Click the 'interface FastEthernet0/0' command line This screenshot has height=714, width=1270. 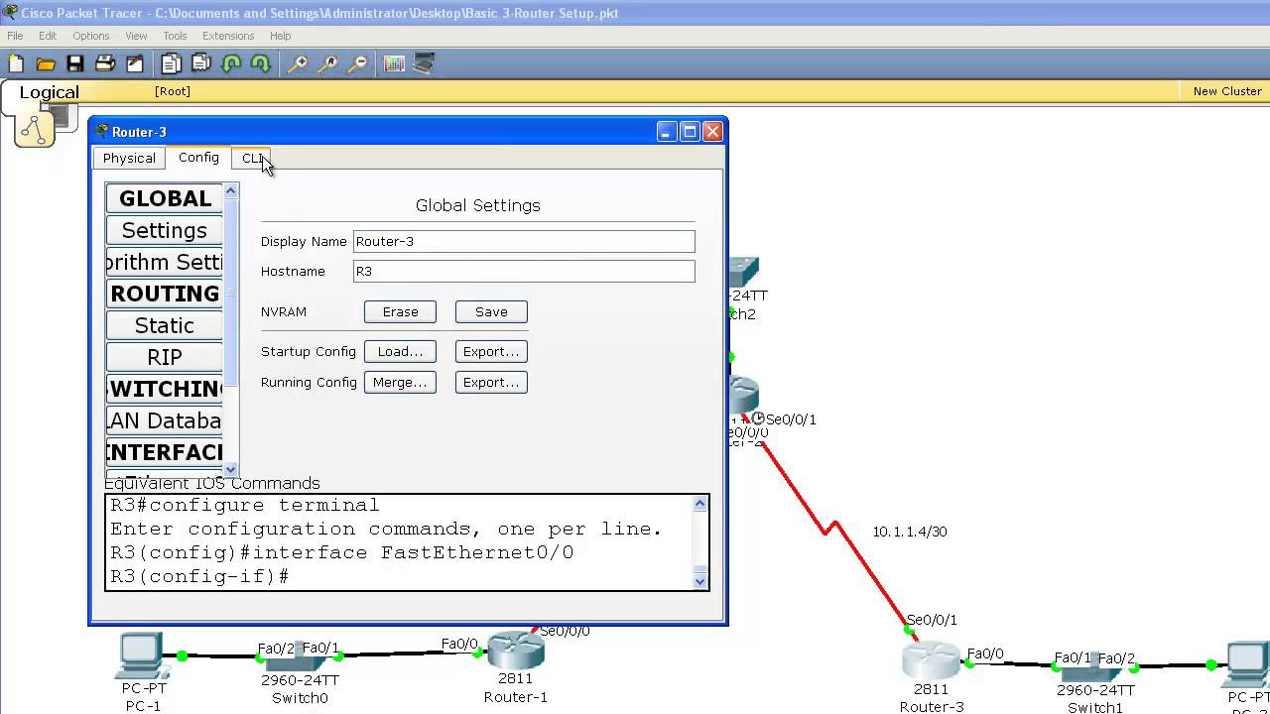tap(342, 552)
